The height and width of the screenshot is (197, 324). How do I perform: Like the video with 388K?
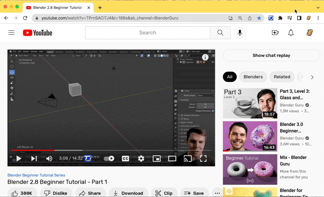point(22,193)
